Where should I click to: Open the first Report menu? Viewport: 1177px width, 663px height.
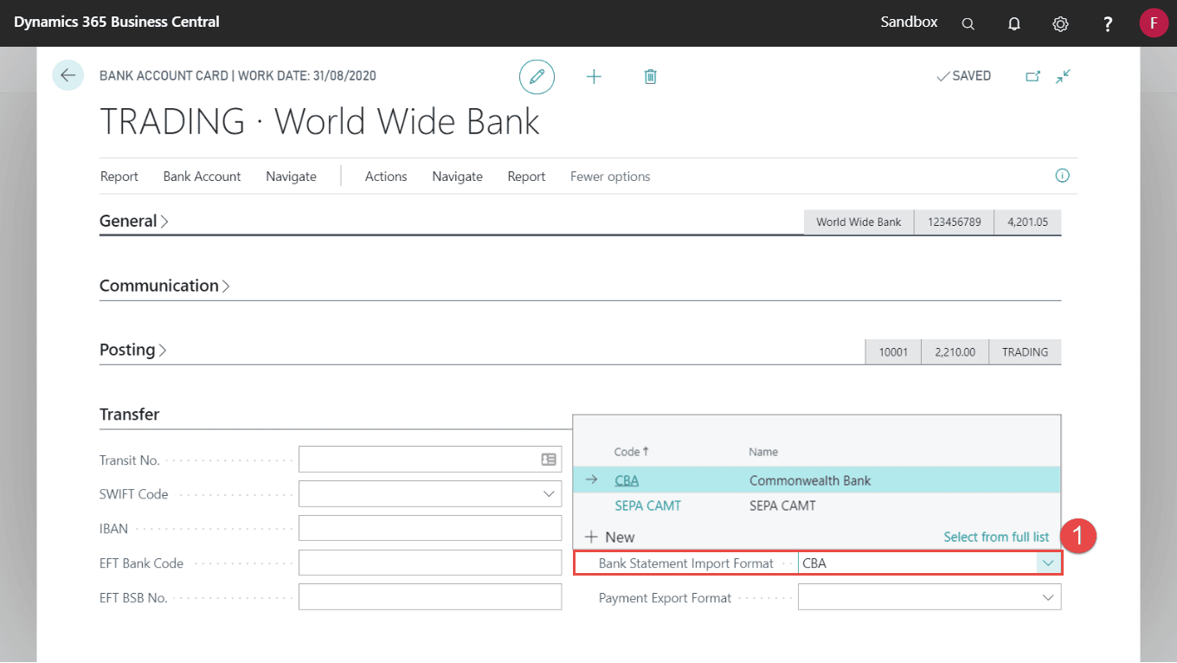point(119,177)
